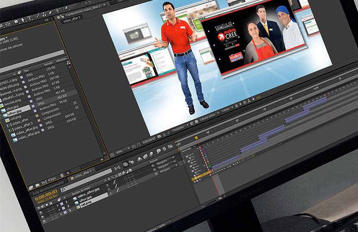Viewport: 358px width, 232px height.
Task: Select the Eraser tool
Action: 50,12
